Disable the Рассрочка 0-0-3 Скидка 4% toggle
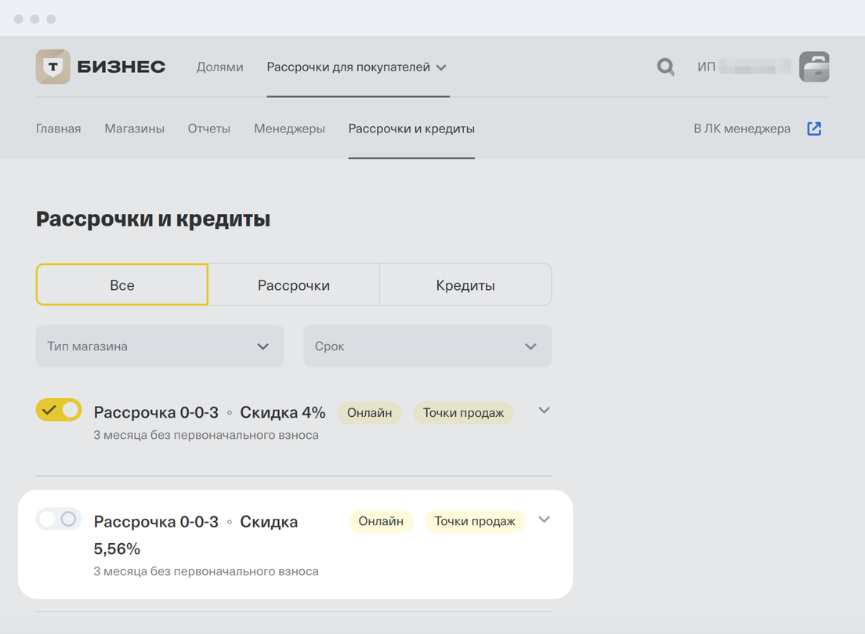Screen dimensions: 865x634 click(59, 410)
